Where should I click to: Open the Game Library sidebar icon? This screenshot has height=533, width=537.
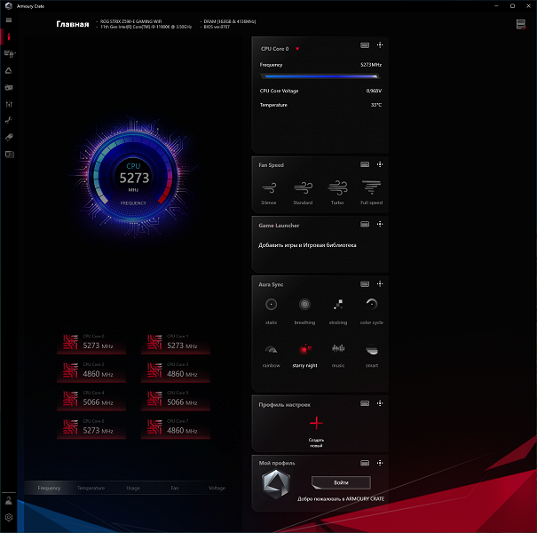click(x=9, y=88)
